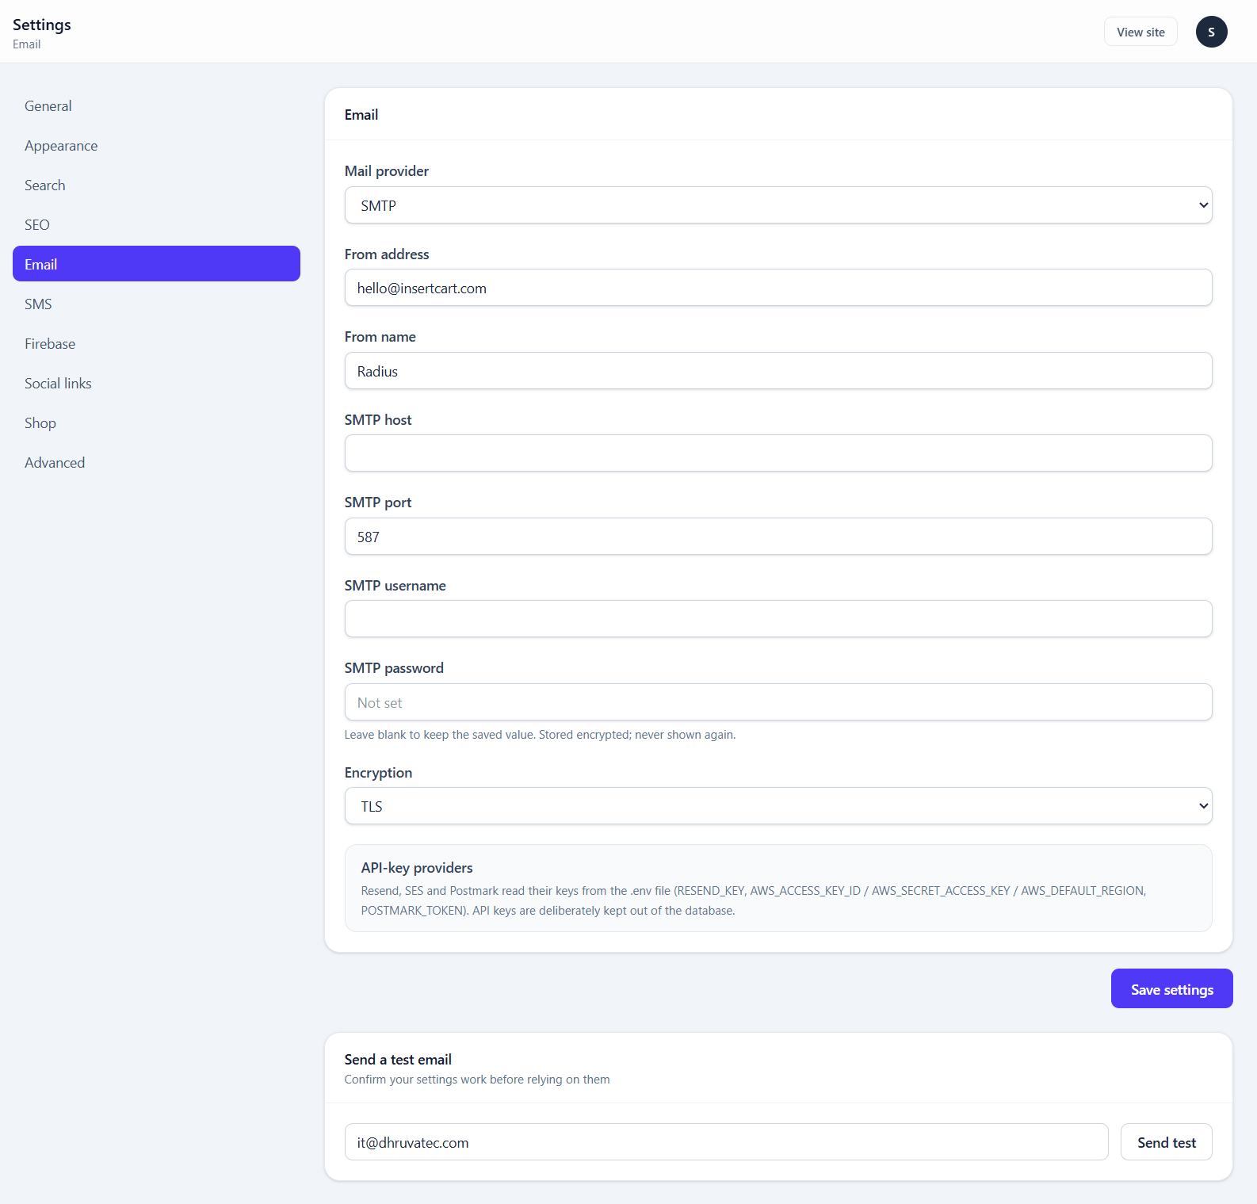Go to Appearance settings
This screenshot has width=1257, height=1204.
[x=156, y=145]
